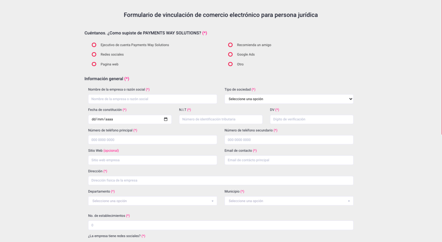Expand the Departamento dropdown
Viewport: 442px width, 242px height.
pyautogui.click(x=152, y=201)
